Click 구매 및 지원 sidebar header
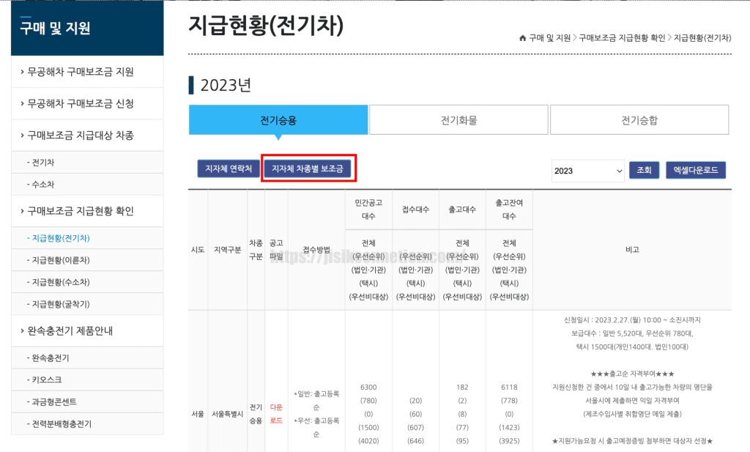 pos(87,29)
